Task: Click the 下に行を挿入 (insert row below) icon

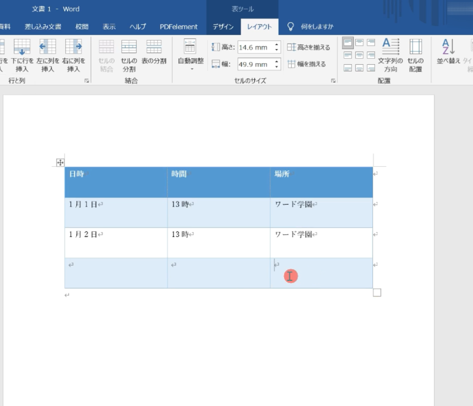Action: [22, 48]
